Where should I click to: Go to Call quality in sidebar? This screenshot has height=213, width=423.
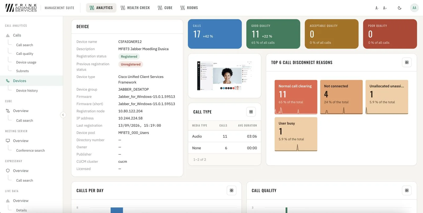coord(25,54)
